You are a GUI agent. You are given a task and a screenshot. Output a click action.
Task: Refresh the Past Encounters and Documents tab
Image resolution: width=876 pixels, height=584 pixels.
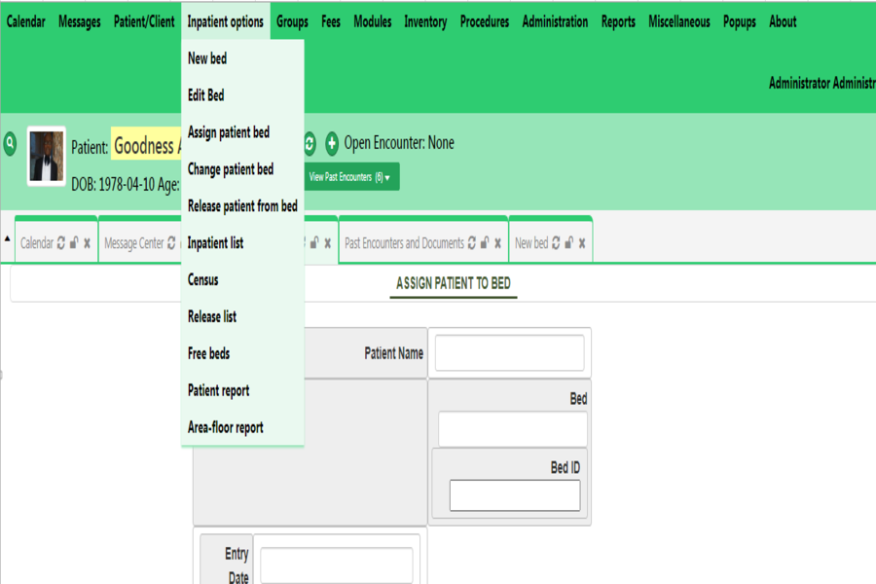pos(472,242)
